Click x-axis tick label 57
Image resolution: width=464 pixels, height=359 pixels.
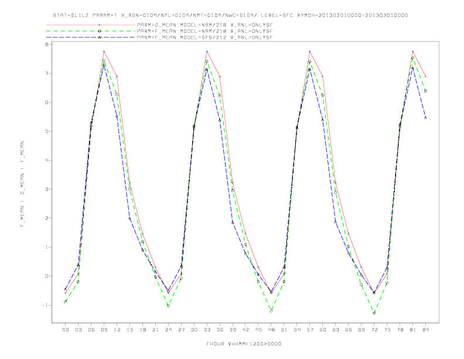(310, 330)
